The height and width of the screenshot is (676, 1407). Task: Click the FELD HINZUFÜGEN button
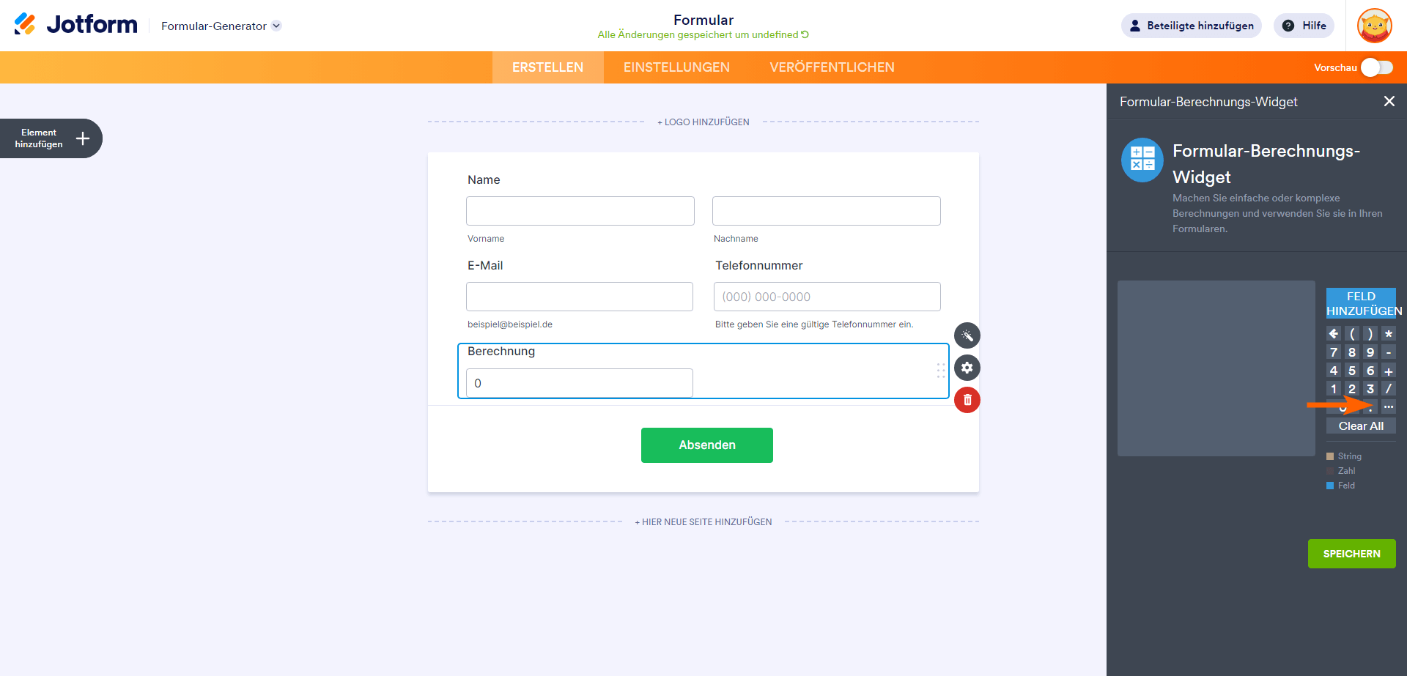[1361, 303]
